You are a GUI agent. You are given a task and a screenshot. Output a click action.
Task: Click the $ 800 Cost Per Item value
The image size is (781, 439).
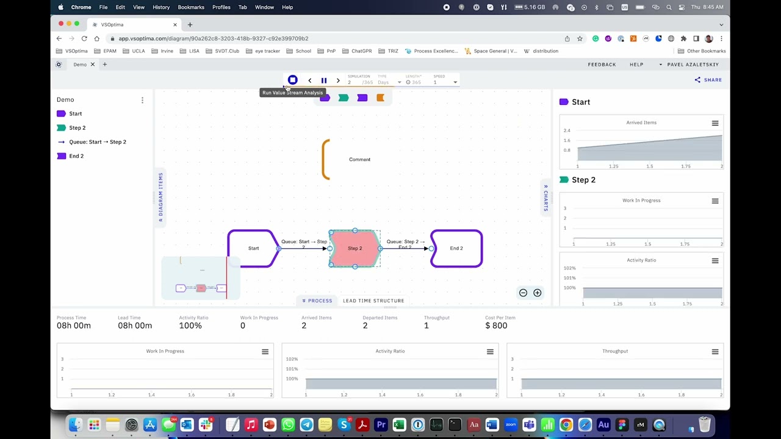coord(496,326)
